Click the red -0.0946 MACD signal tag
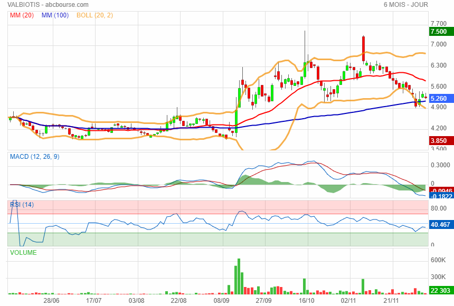The height and width of the screenshot is (306, 454). click(441, 190)
